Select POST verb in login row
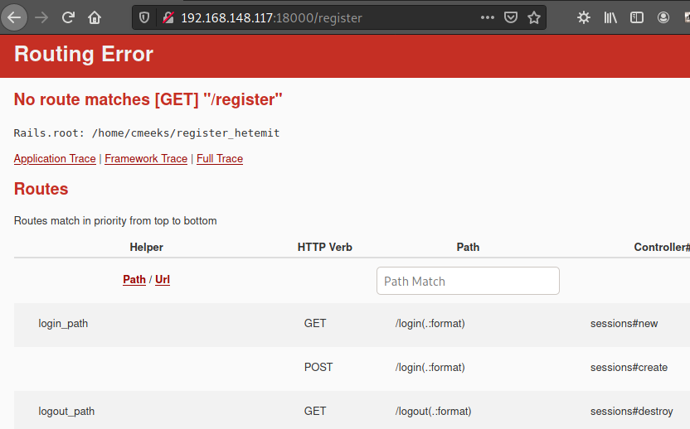 click(x=318, y=367)
